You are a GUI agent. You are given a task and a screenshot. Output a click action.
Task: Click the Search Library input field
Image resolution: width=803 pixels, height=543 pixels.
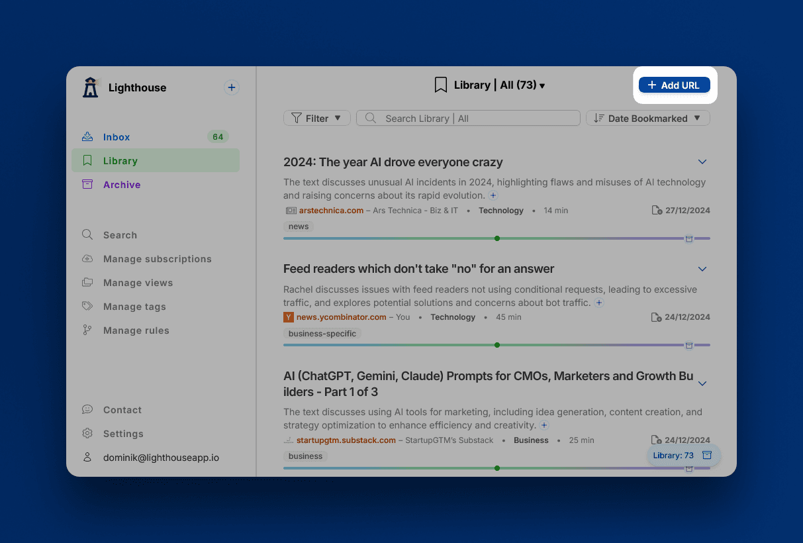point(477,119)
